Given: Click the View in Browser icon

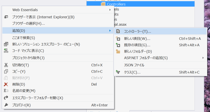Looking at the screenshot, I should click(6, 17).
